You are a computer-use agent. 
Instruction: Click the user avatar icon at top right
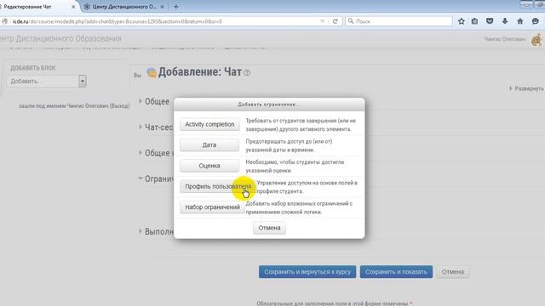tap(537, 40)
